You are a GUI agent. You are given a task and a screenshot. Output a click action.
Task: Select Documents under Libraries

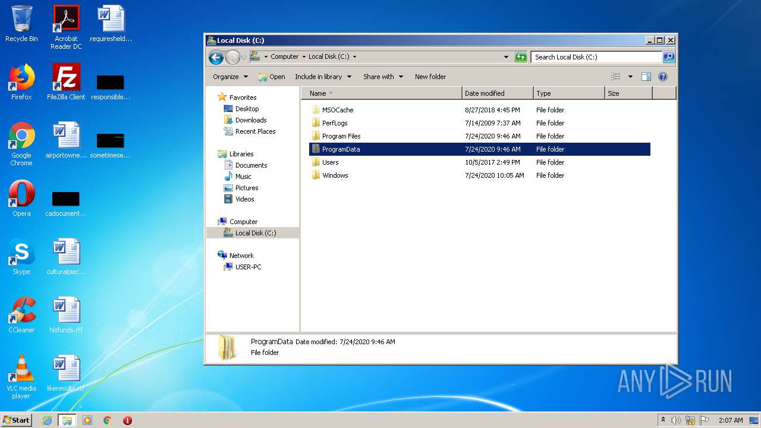[x=251, y=165]
